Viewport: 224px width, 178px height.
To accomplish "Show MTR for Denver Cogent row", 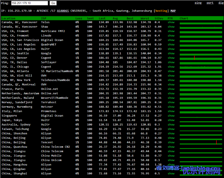I will 171,58.
